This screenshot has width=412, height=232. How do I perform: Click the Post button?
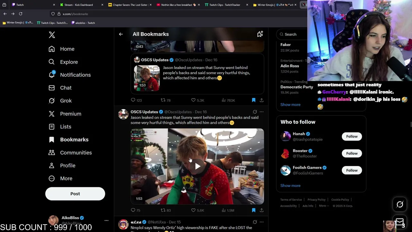pos(75,194)
